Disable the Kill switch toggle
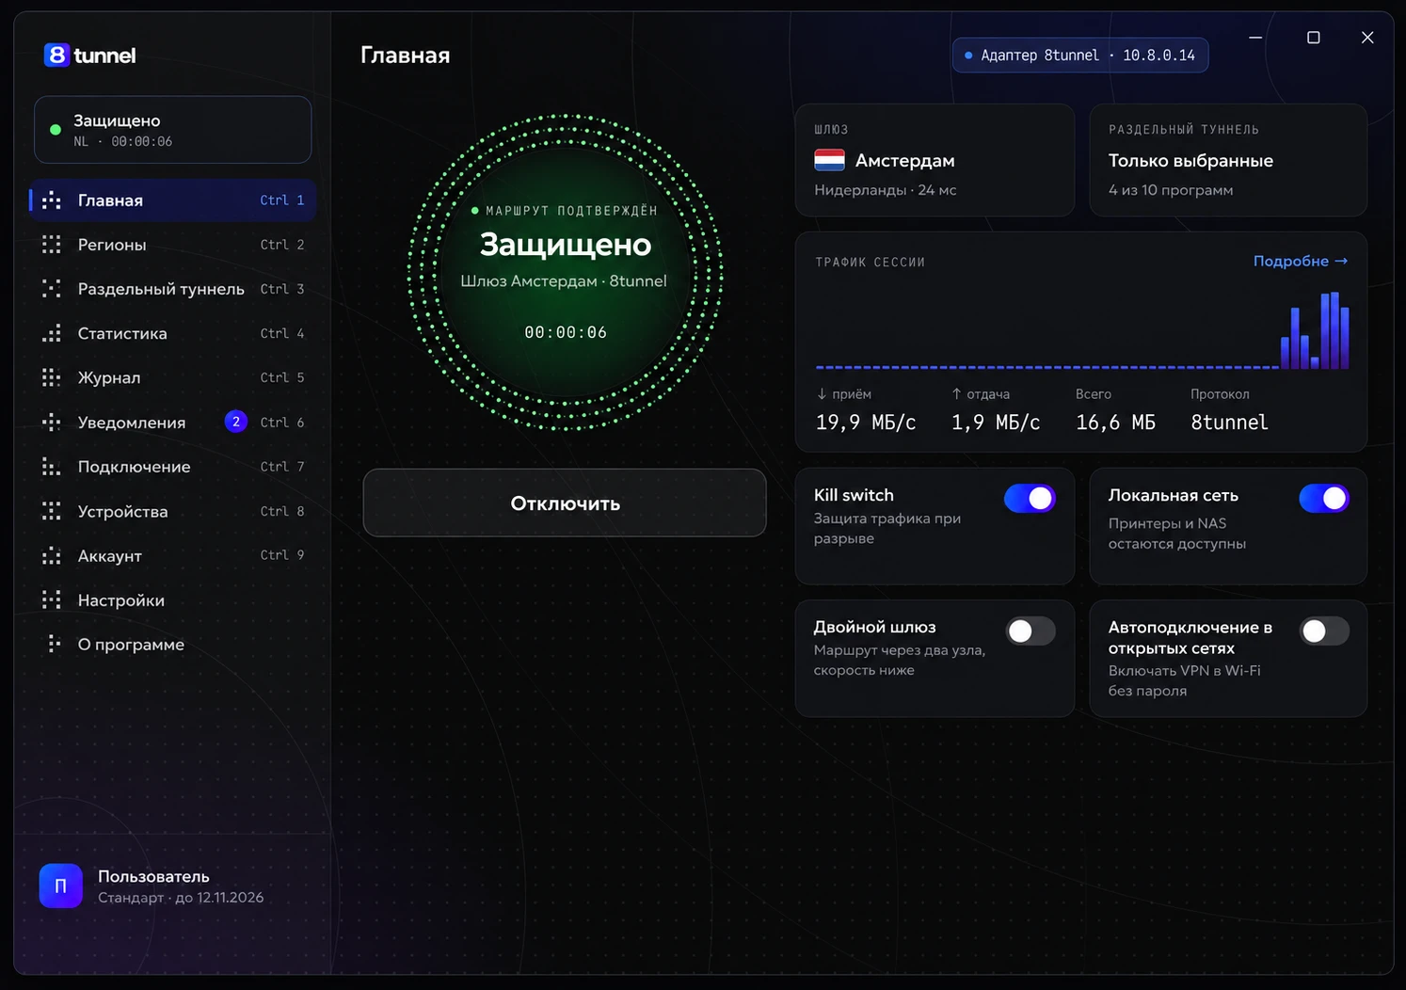Viewport: 1406px width, 990px height. [x=1030, y=498]
